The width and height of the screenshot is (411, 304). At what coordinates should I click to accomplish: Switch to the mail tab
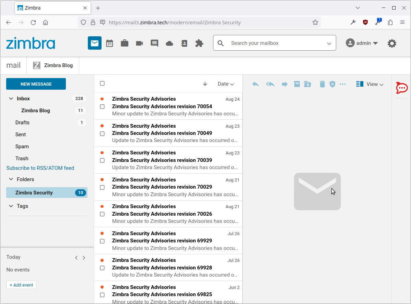[x=13, y=65]
